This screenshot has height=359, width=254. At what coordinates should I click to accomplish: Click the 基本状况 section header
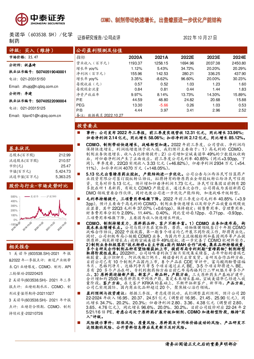coord(39,148)
